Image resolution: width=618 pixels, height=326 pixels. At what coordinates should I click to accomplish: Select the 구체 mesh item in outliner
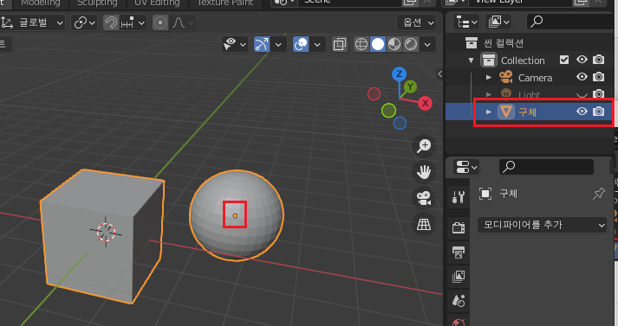click(527, 112)
